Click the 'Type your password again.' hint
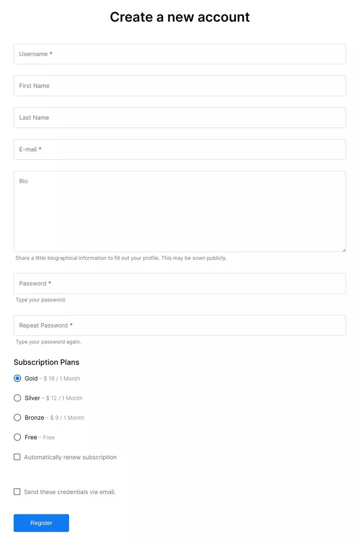Screen dimensions: 359x541 click(49, 342)
